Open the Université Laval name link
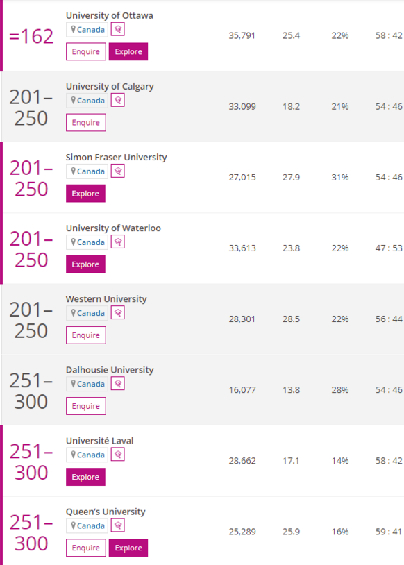The image size is (404, 565). (x=99, y=441)
